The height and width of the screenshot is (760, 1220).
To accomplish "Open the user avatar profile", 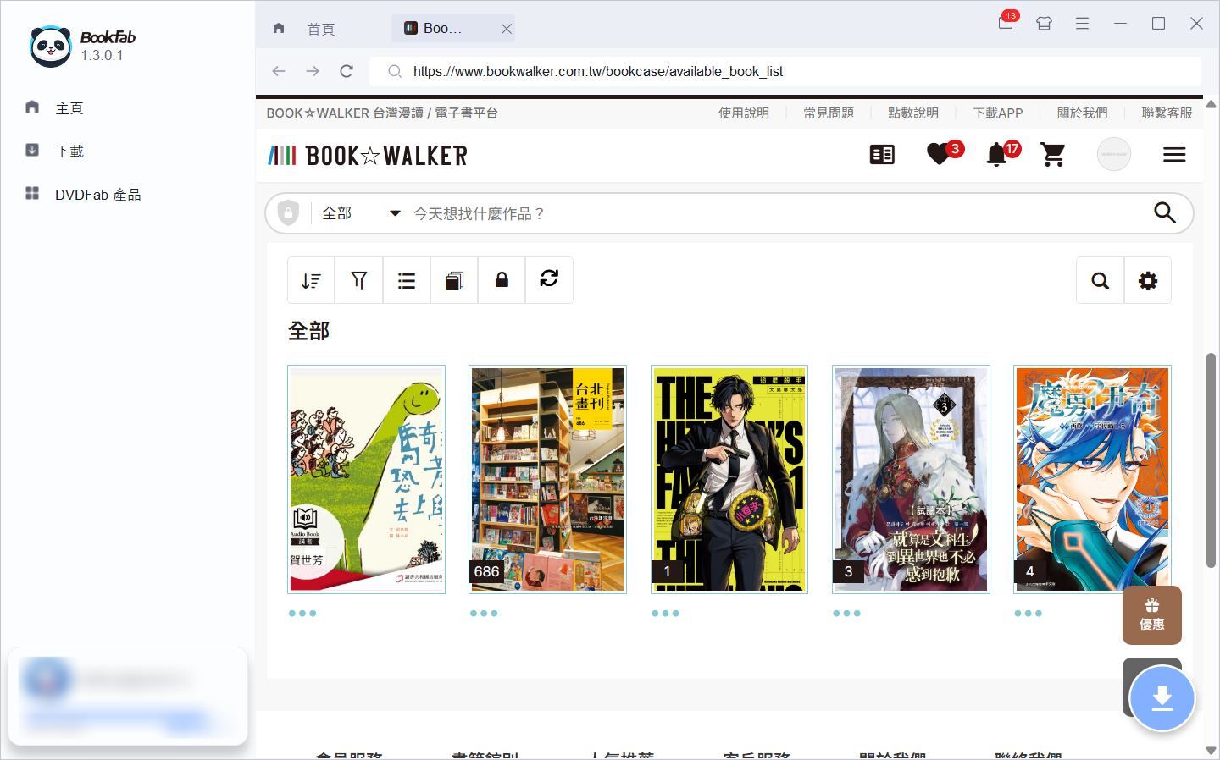I will click(1114, 154).
